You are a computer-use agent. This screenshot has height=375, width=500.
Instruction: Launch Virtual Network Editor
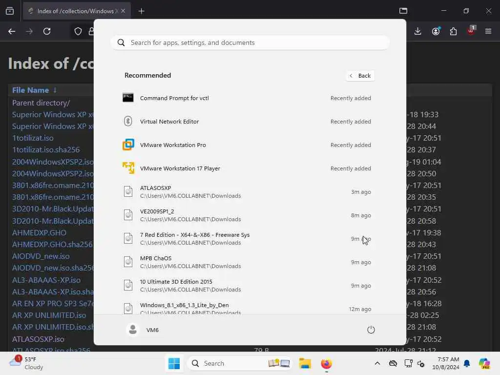click(248, 122)
